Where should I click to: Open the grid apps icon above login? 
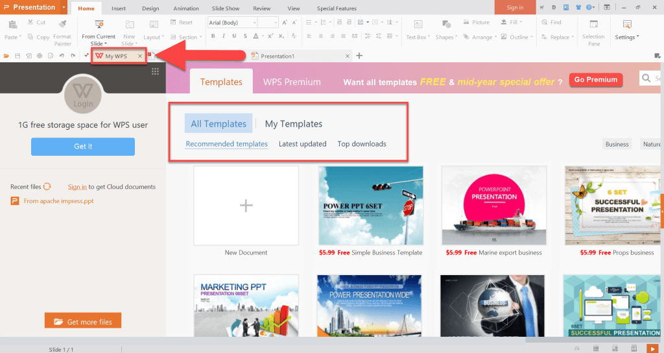coord(155,71)
